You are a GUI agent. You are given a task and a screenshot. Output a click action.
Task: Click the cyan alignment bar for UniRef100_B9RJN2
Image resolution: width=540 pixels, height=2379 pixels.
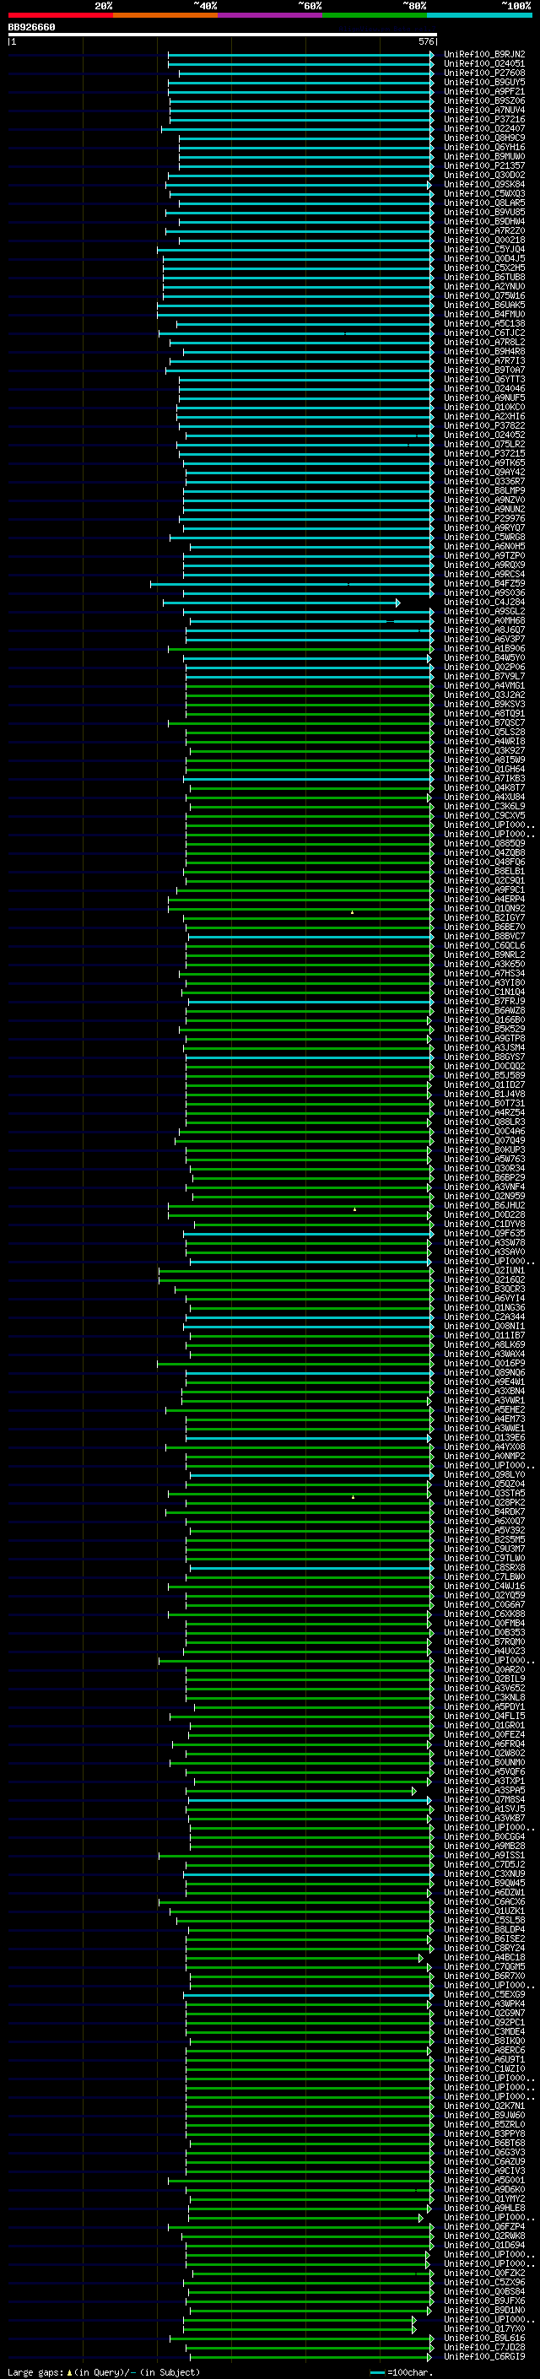(299, 55)
